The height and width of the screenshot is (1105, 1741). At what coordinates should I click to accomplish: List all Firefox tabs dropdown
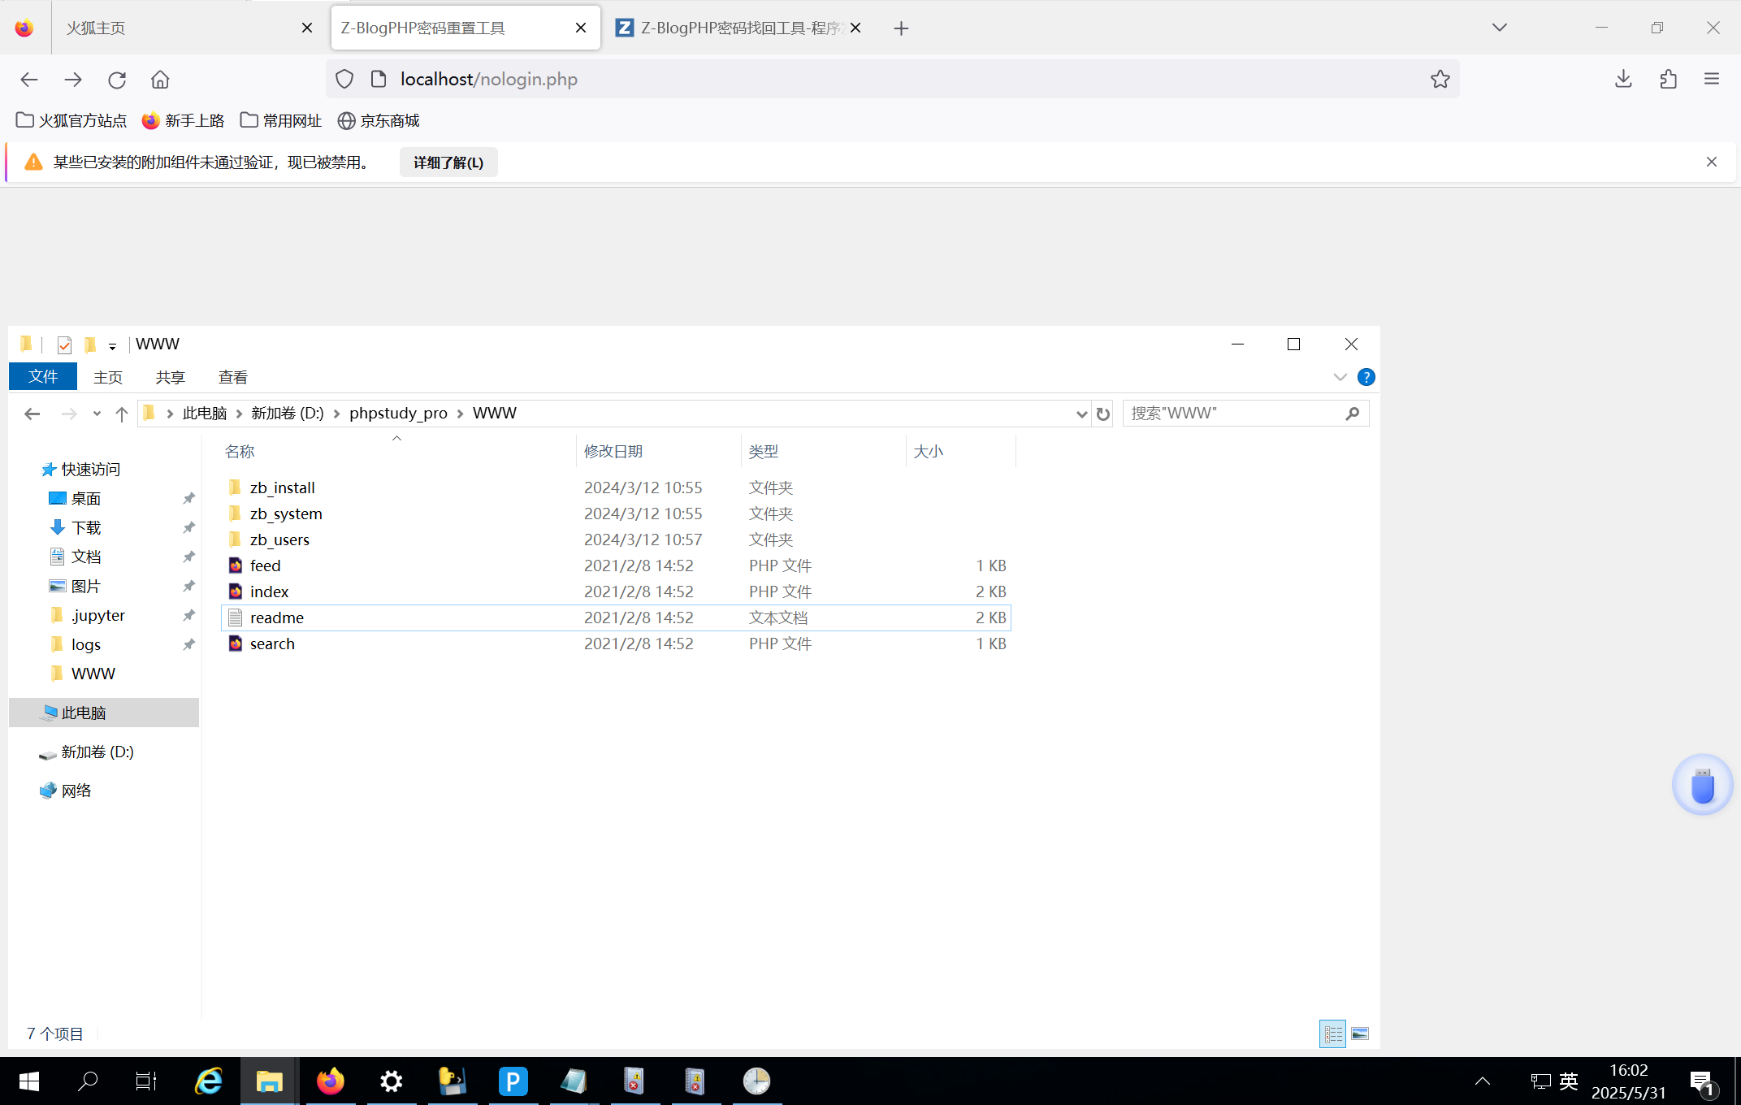click(x=1499, y=28)
